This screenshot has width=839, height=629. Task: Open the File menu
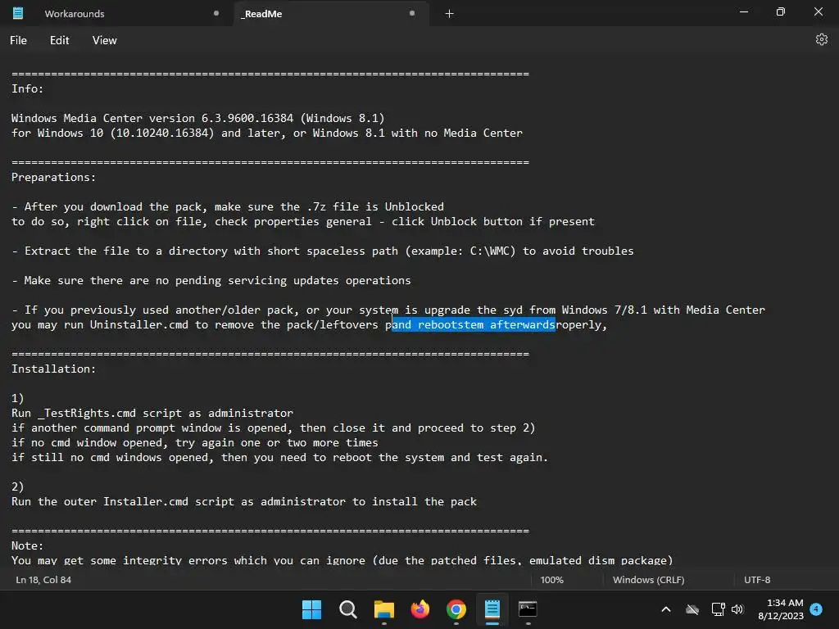[x=18, y=40]
